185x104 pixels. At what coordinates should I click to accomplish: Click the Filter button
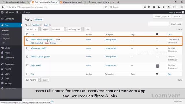pyautogui.click(x=88, y=29)
